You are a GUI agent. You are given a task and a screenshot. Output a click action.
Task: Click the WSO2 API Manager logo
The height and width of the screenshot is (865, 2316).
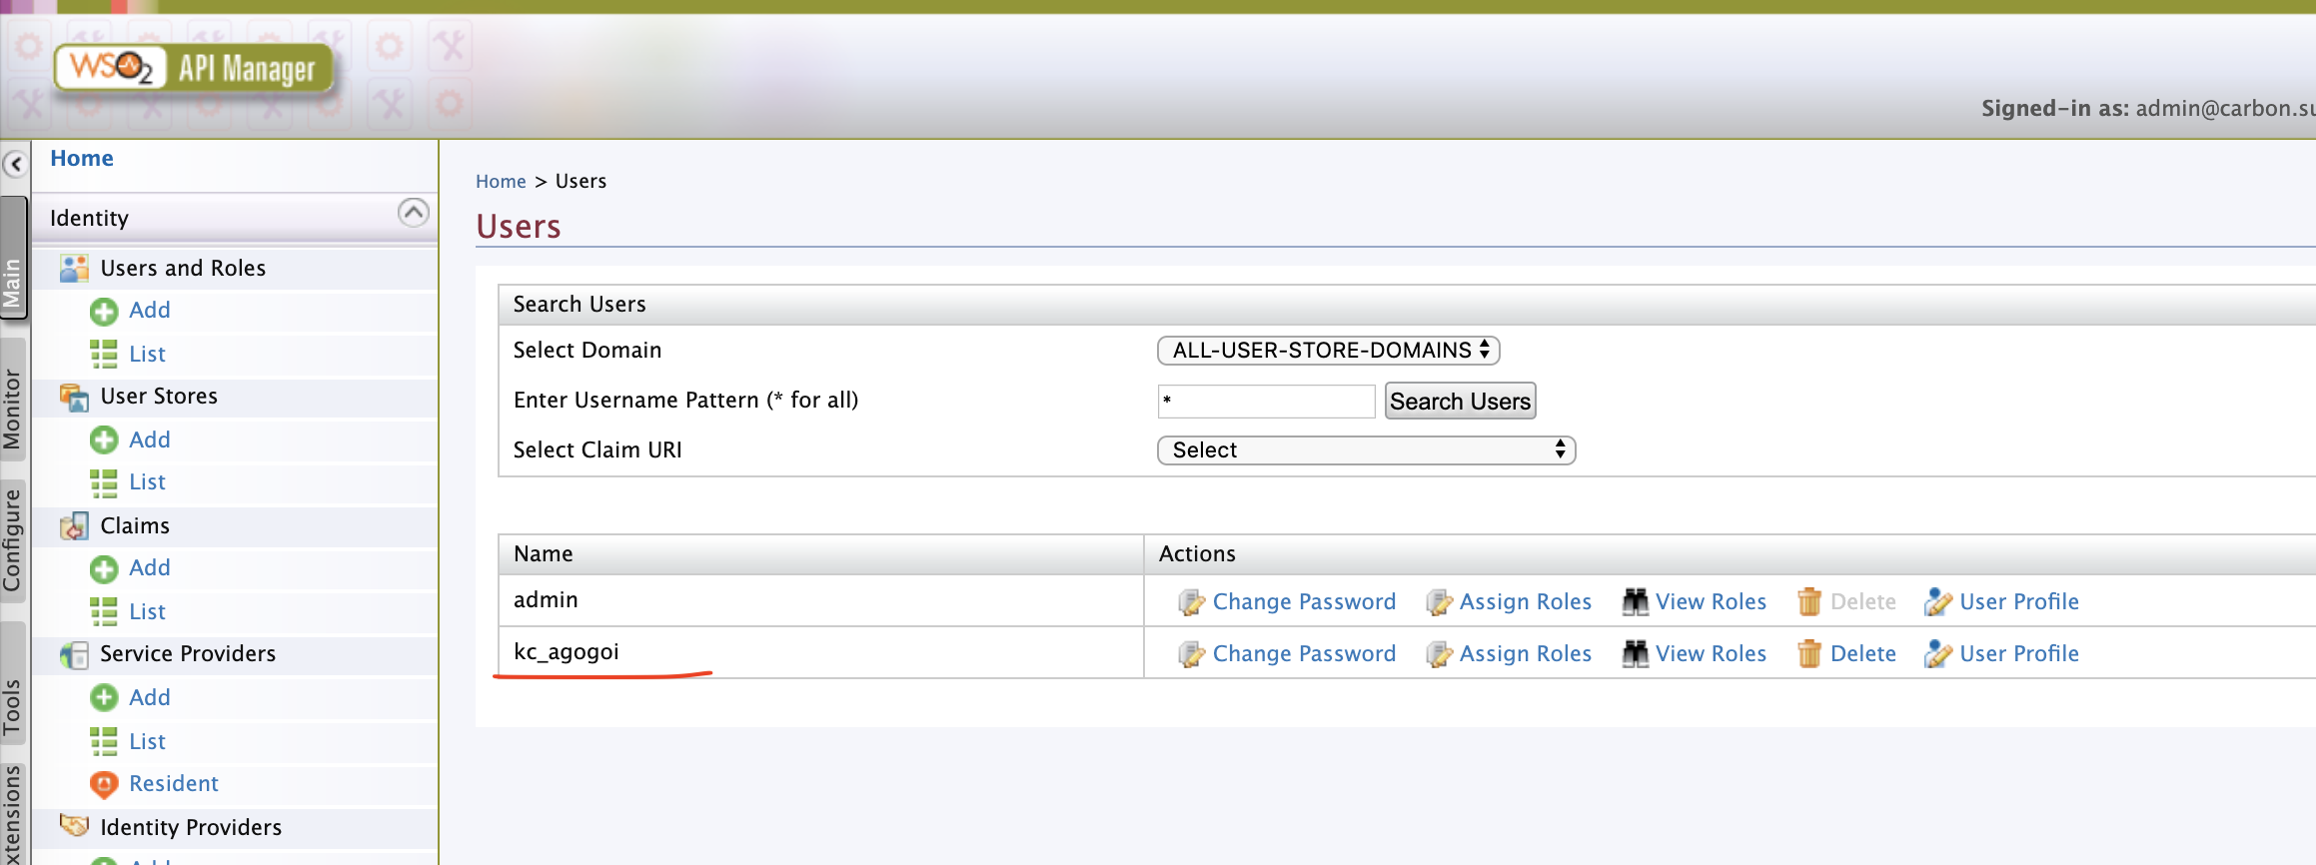click(x=194, y=69)
